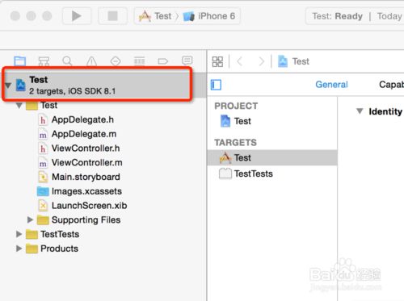Open the Report navigator speech-bubble icon

coord(187,61)
